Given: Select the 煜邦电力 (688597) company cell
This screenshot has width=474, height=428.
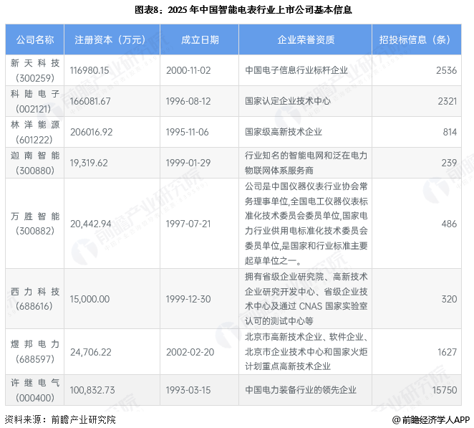Looking at the screenshot, I should tap(34, 351).
